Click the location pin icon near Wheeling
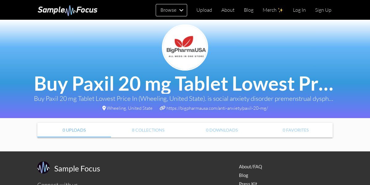This screenshot has height=185, width=370. coord(104,108)
